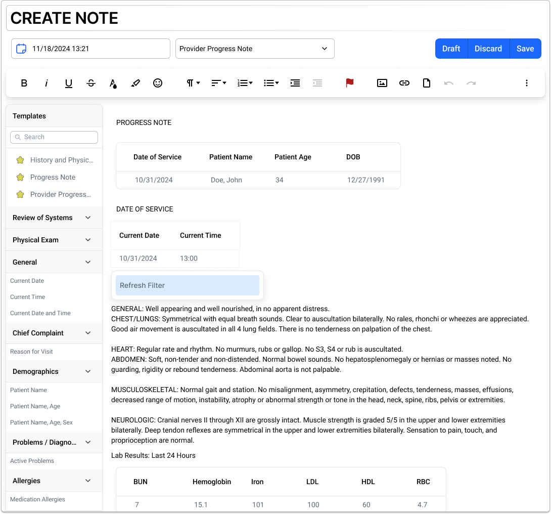The image size is (551, 514).
Task: Click the red flag icon
Action: (350, 83)
